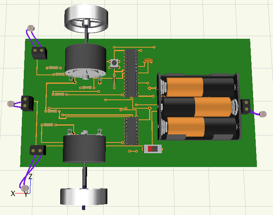Pick the motor attached to the lower wheel
This screenshot has width=273, height=215.
coord(85,146)
